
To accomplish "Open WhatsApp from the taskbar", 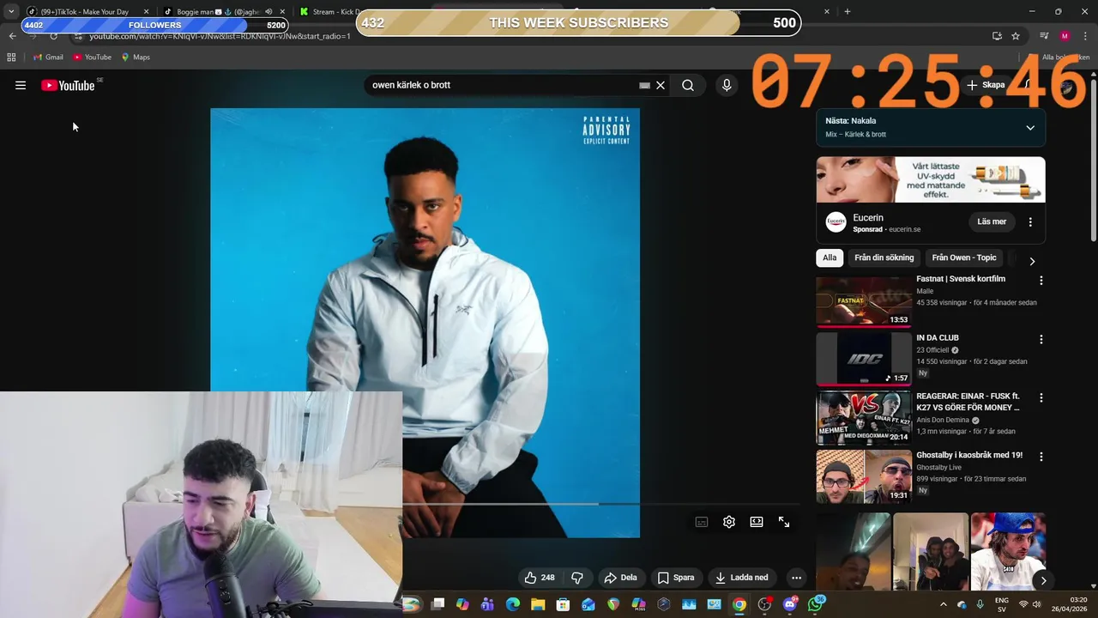I will [x=815, y=604].
